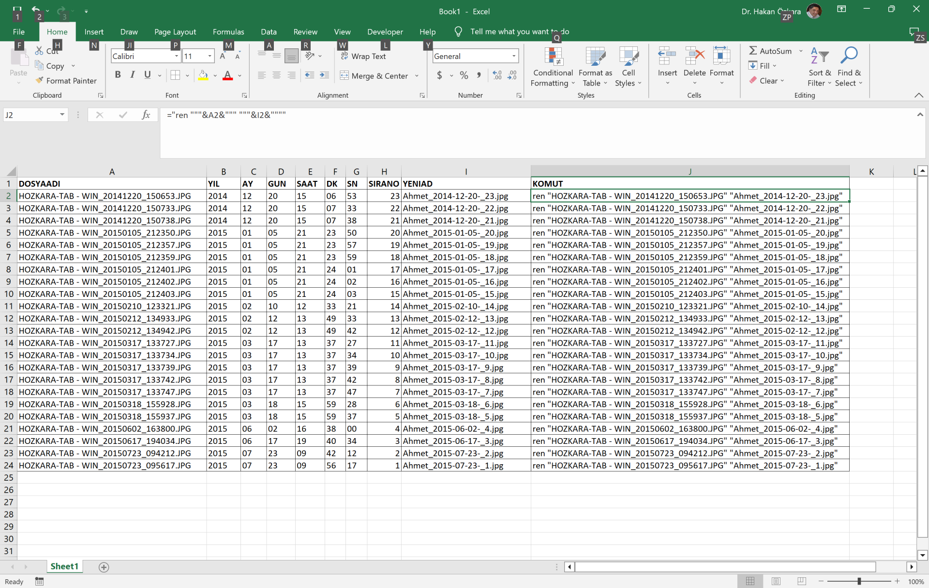929x588 pixels.
Task: Click the AutoSum button
Action: pyautogui.click(x=770, y=51)
